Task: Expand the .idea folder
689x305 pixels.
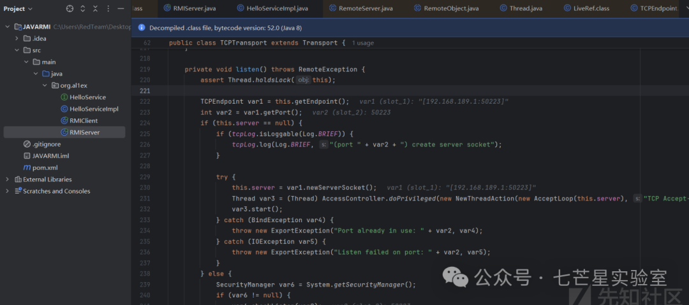Action: (16, 38)
